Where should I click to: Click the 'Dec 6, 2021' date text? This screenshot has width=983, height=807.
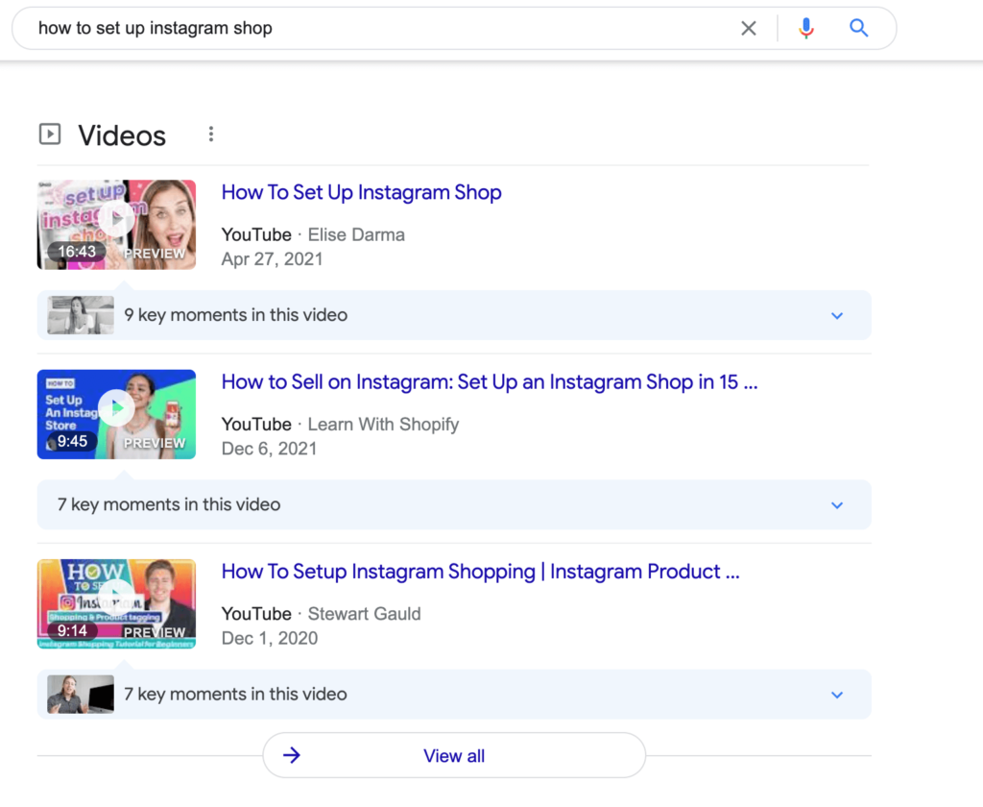click(x=269, y=449)
